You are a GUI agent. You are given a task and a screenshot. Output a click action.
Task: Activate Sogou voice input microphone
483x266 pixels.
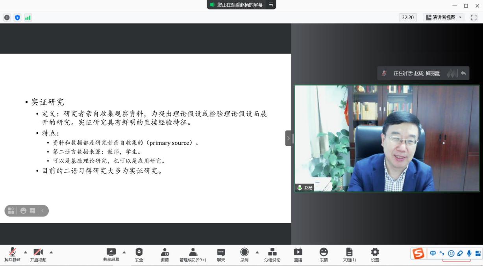(x=468, y=254)
